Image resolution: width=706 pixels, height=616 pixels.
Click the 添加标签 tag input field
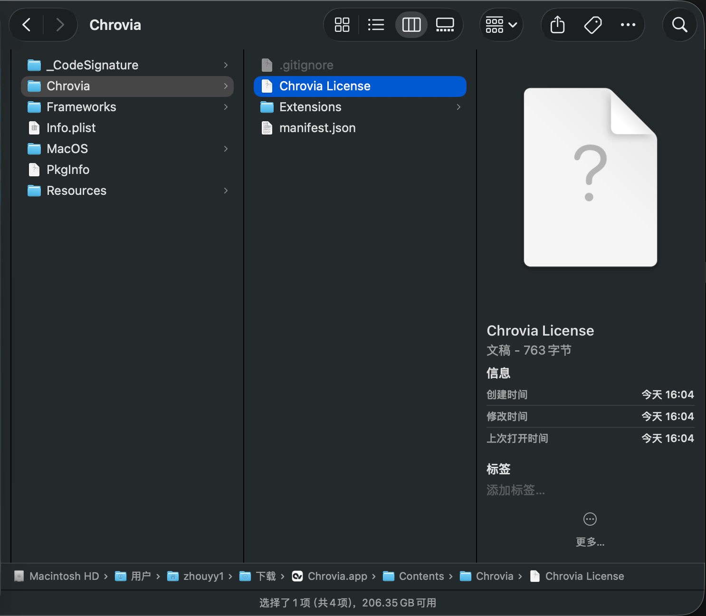tap(516, 490)
